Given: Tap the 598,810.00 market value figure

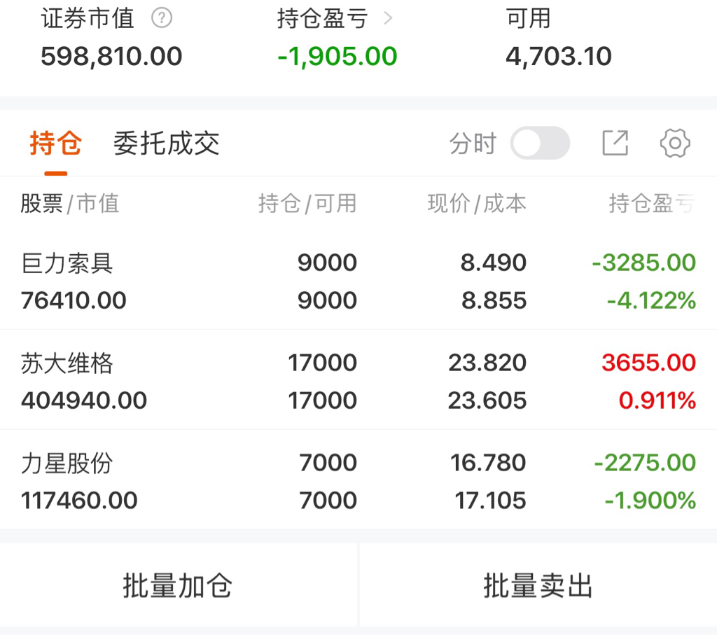Looking at the screenshot, I should pos(111,56).
